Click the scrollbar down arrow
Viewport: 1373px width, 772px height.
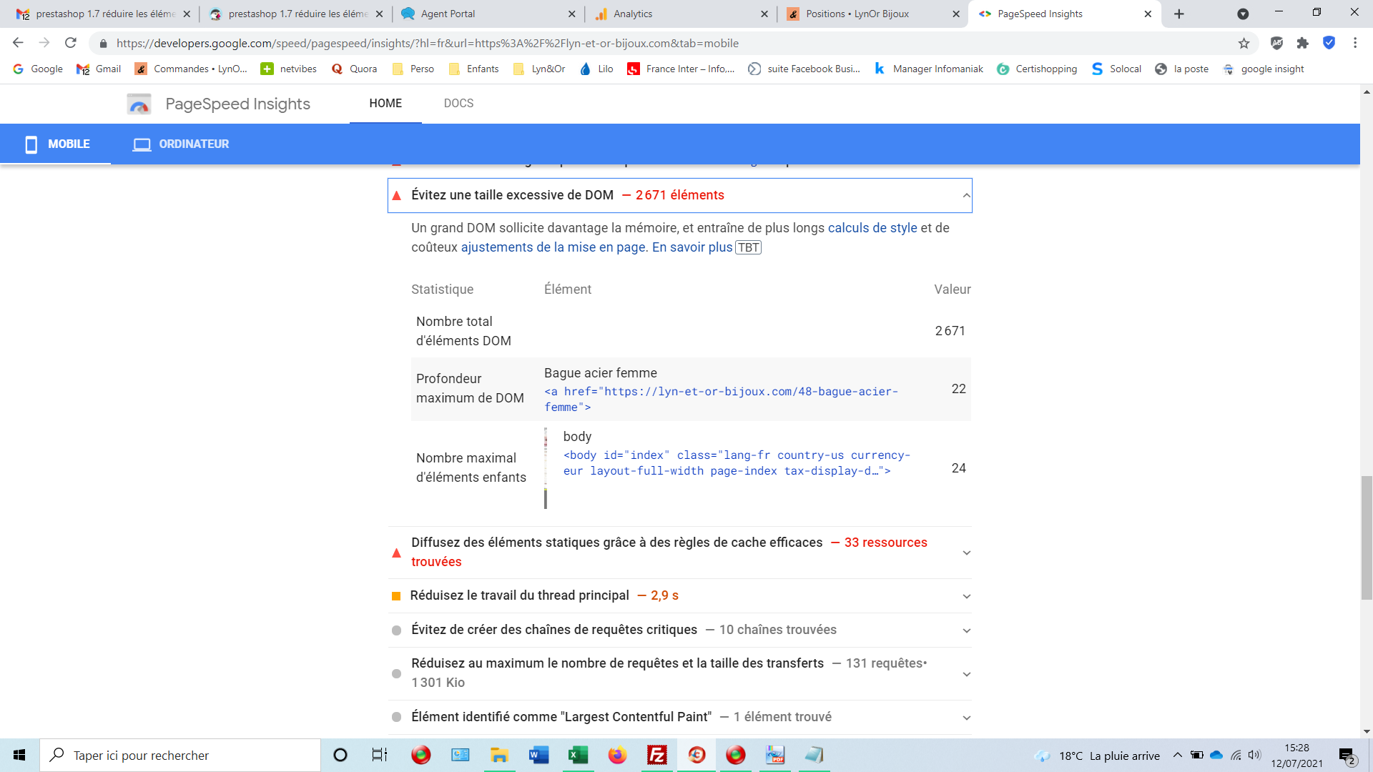pos(1367,731)
